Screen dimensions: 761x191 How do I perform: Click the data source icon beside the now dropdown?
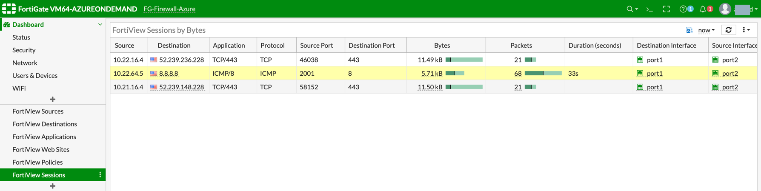coord(689,30)
